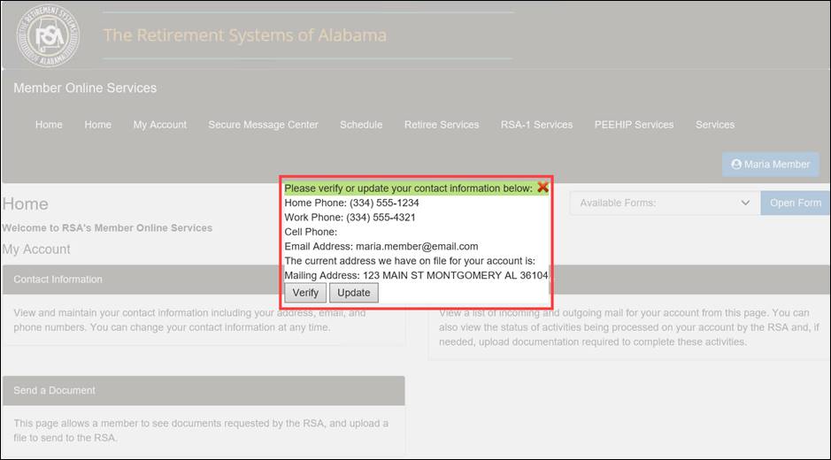Screen dimensions: 831x460
Task: Click the Cell Phone line in popup
Action: point(311,232)
